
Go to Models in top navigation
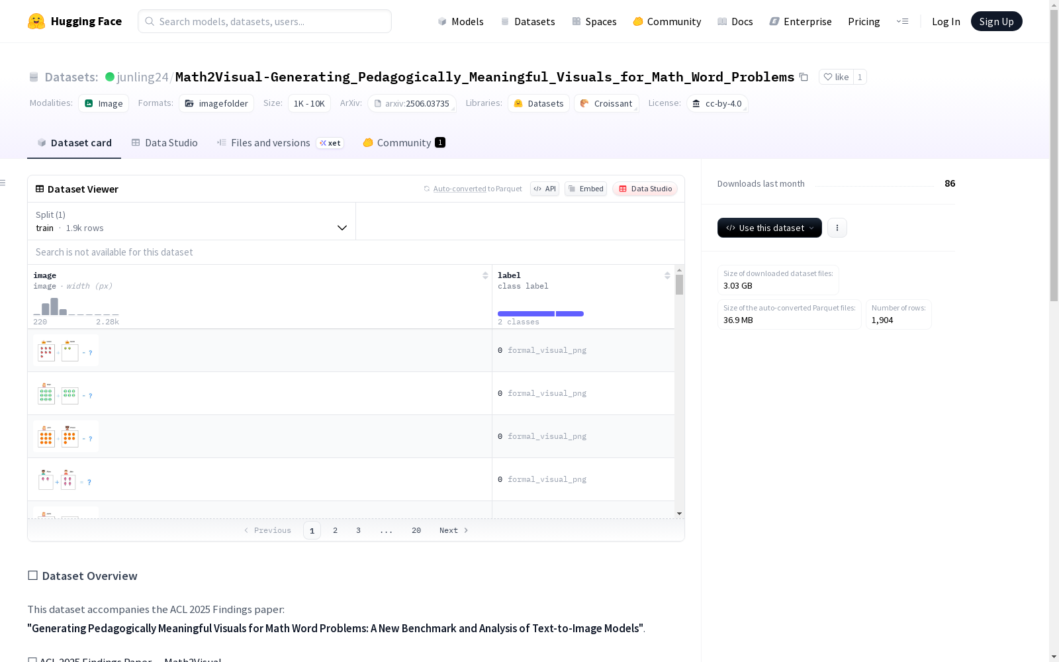click(461, 21)
